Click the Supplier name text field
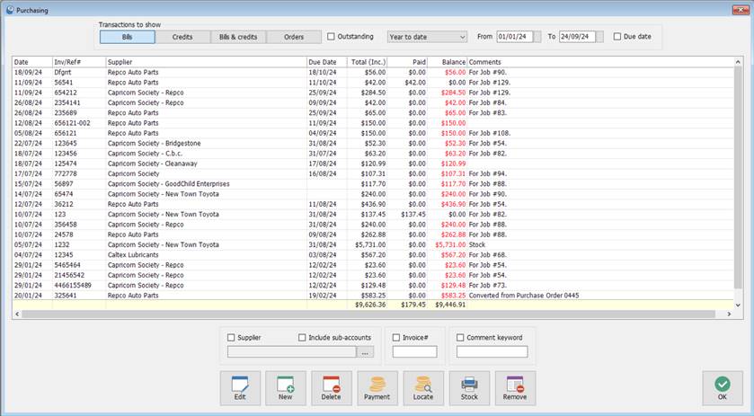Image resolution: width=754 pixels, height=416 pixels. [x=292, y=352]
